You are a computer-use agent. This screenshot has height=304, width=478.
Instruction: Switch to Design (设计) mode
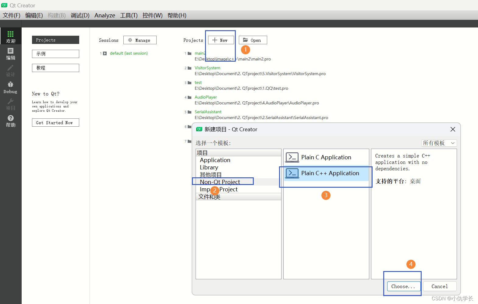coord(11,70)
